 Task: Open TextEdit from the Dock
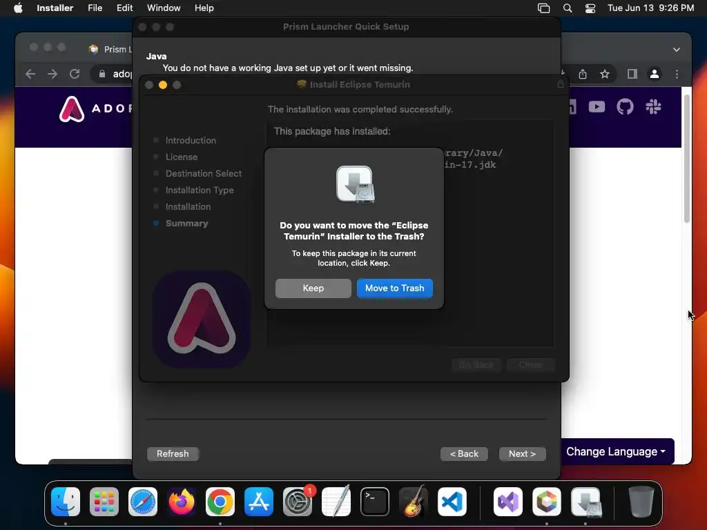[x=336, y=502]
